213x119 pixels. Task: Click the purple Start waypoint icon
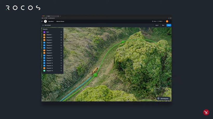pyautogui.click(x=44, y=32)
